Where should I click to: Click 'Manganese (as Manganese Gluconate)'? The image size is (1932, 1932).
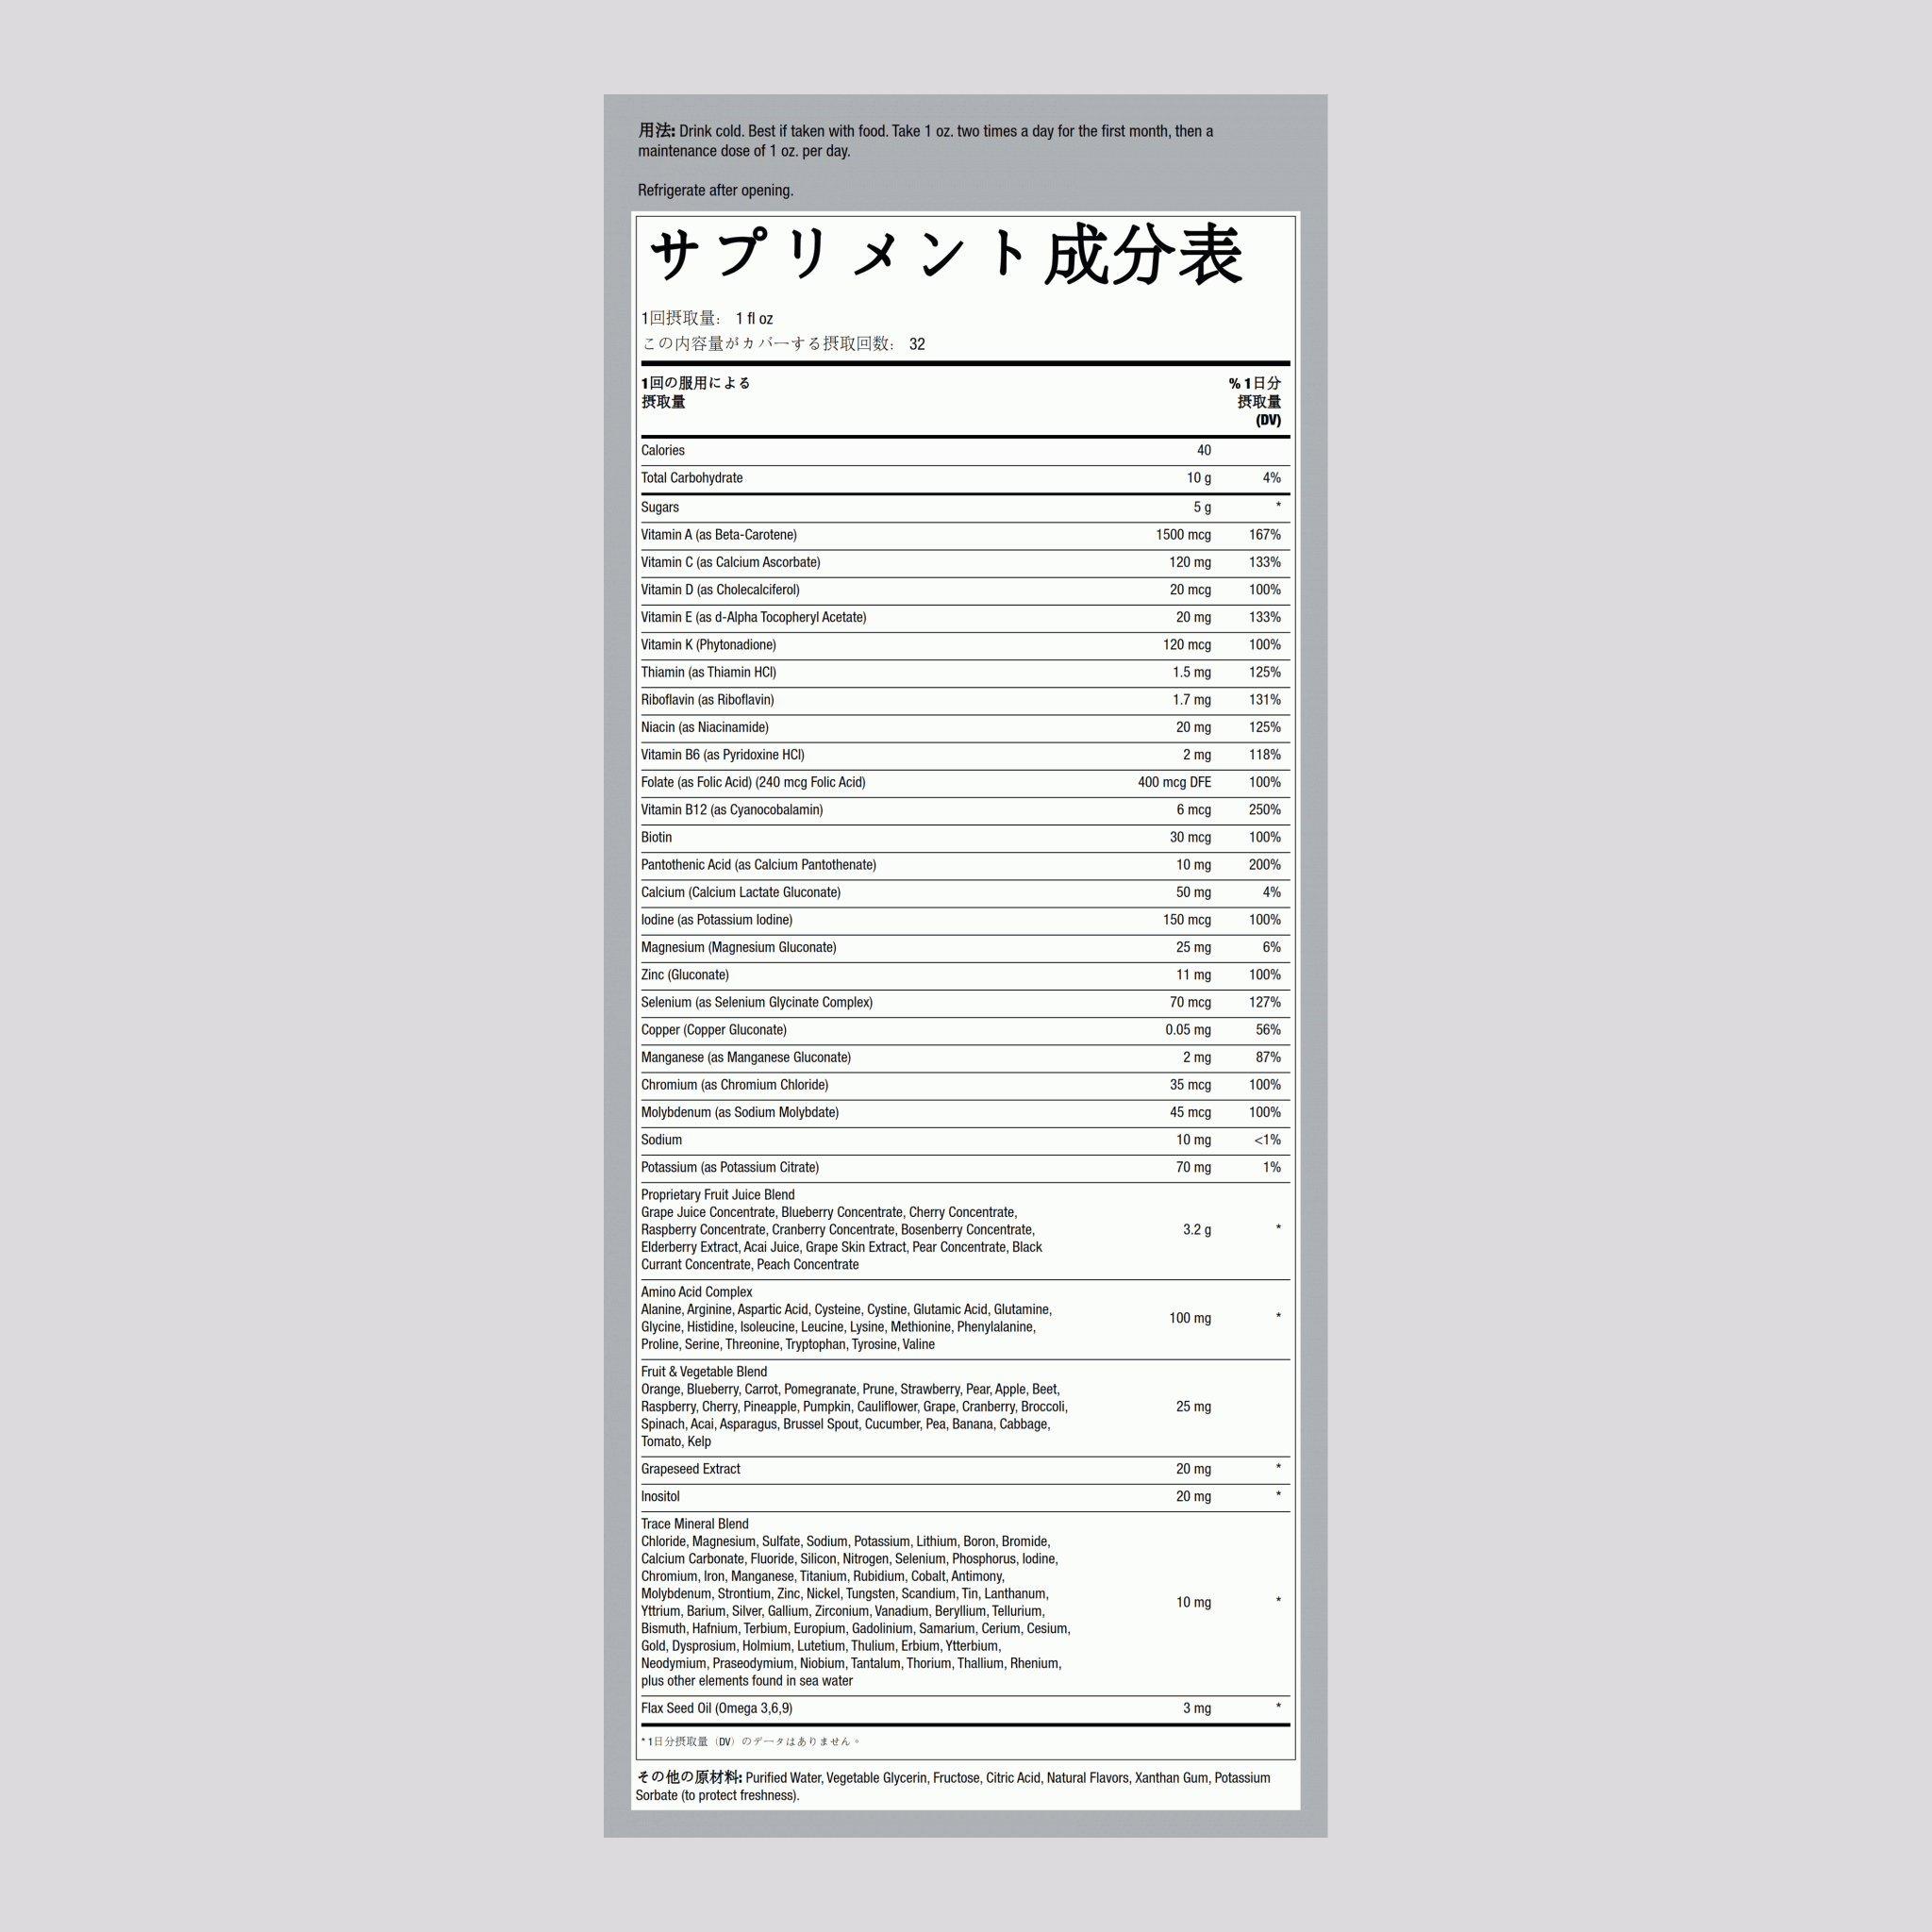click(x=746, y=1057)
